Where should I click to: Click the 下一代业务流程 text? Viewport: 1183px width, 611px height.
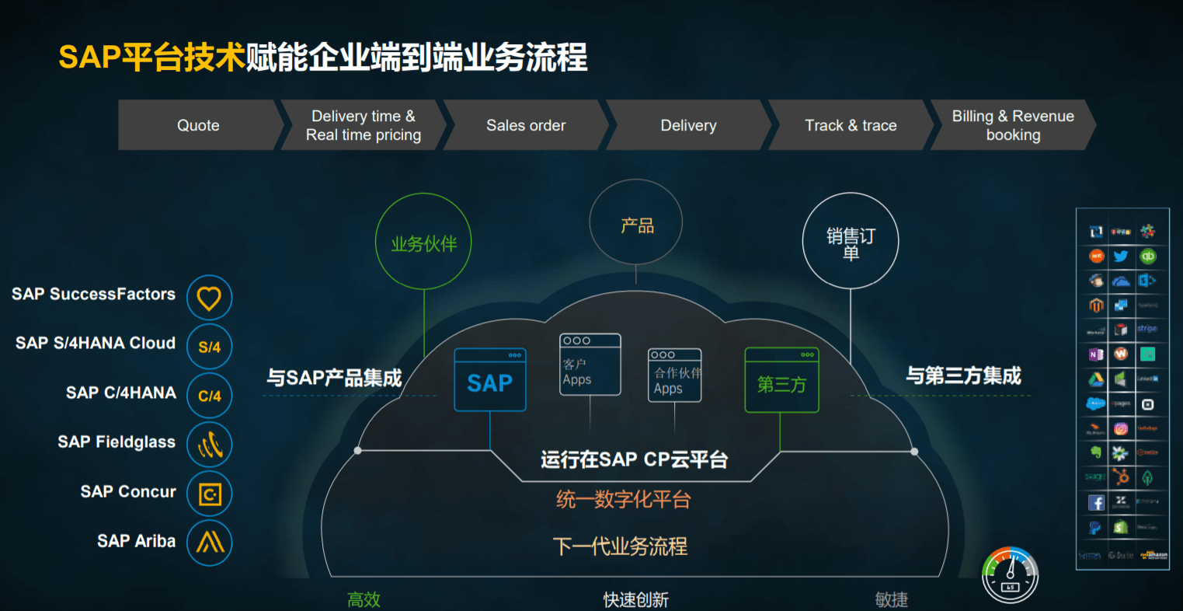[x=620, y=546]
